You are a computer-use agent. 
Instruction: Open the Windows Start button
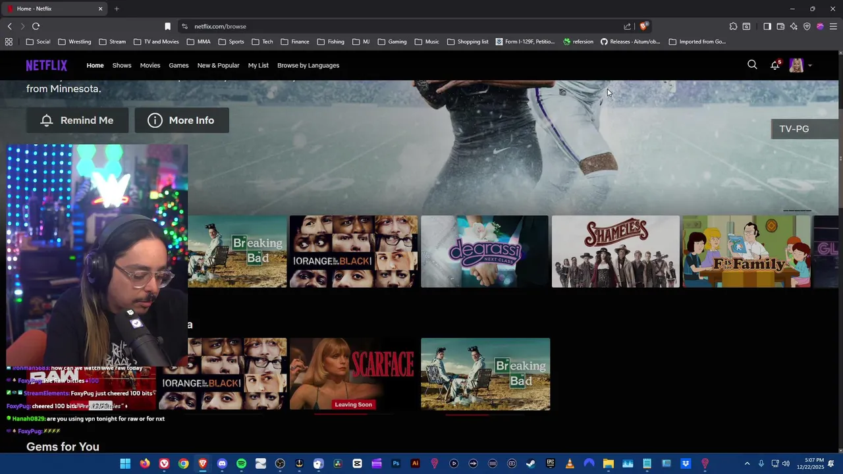pos(125,463)
